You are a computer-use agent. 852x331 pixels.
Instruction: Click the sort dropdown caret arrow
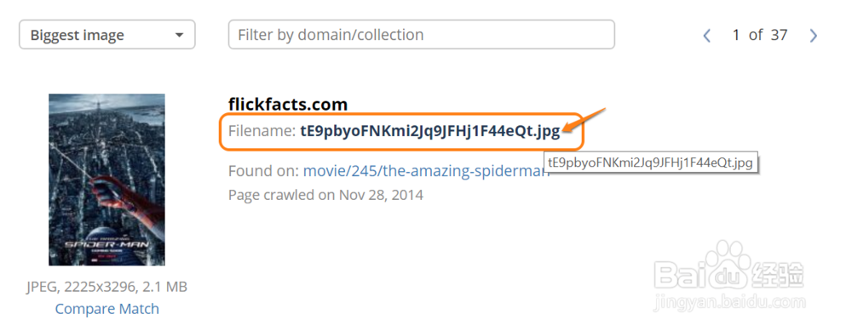[179, 35]
